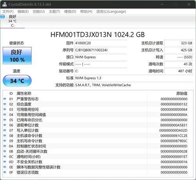The width and height of the screenshot is (196, 180).
Task: Click the 34 °C temperature button
Action: (17, 81)
